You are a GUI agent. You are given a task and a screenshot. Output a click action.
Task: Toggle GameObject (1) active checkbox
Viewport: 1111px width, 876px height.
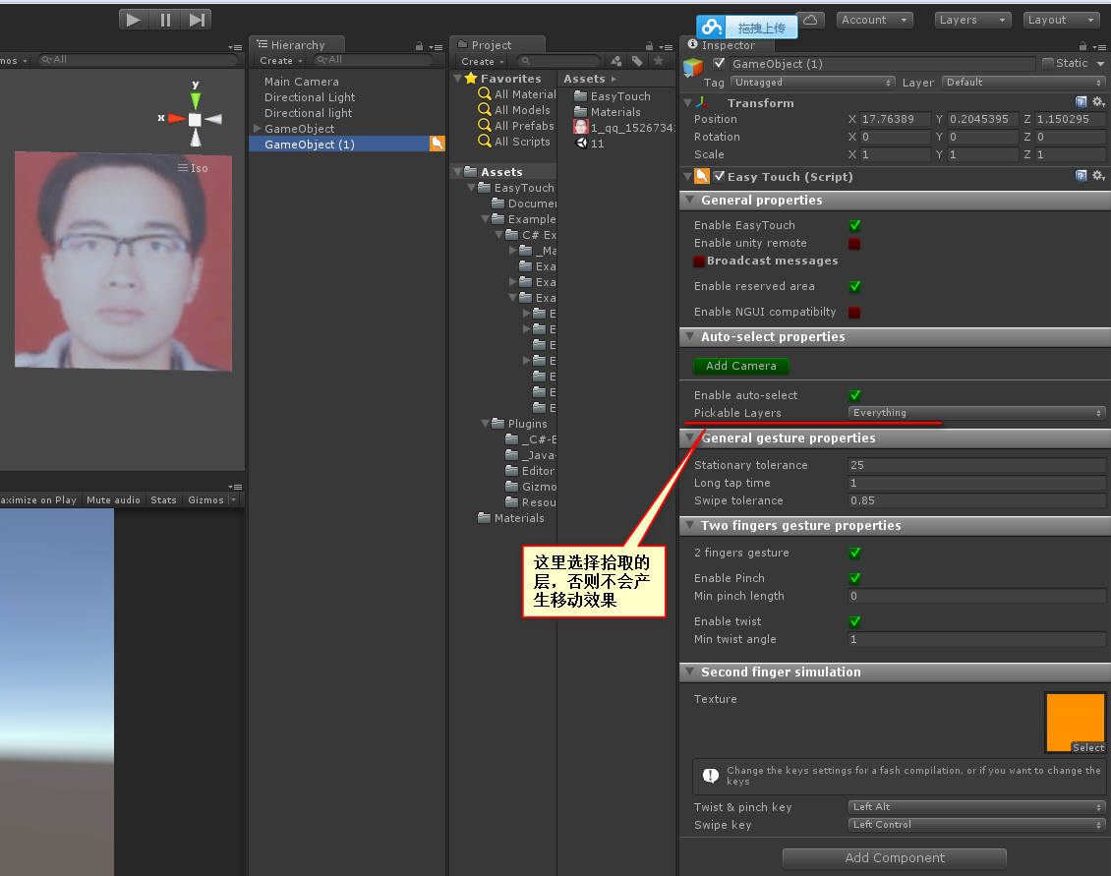pyautogui.click(x=719, y=63)
